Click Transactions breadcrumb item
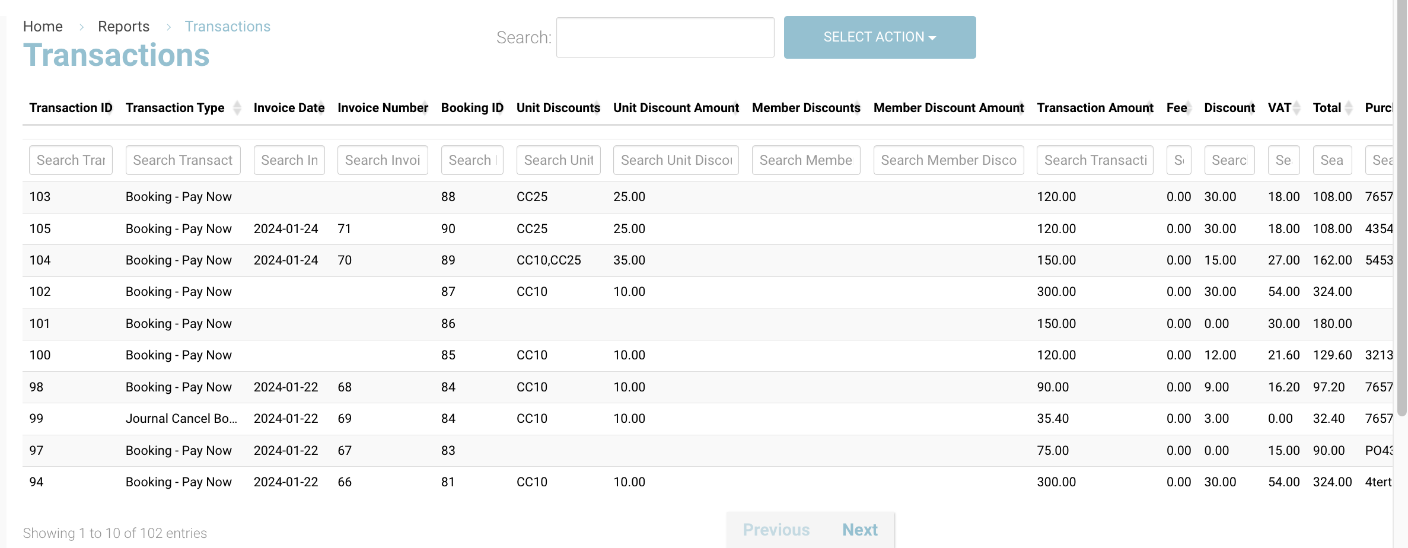1408x548 pixels. click(x=227, y=27)
